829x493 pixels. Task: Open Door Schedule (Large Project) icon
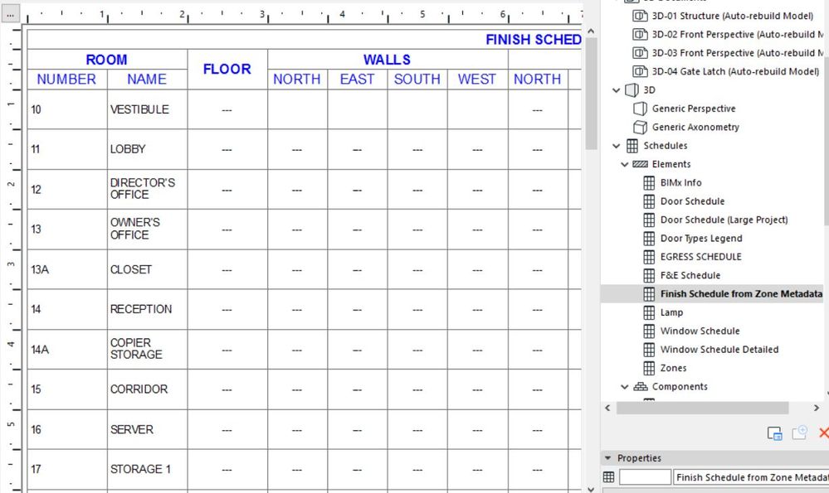[649, 220]
